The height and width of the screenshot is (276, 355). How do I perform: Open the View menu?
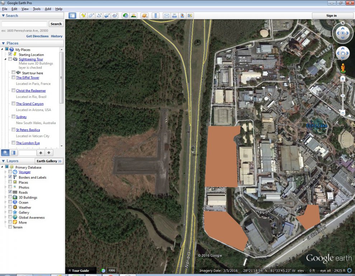point(25,9)
